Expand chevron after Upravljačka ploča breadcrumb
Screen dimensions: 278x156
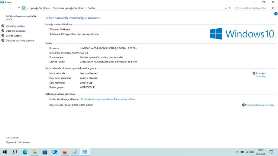tap(51, 8)
